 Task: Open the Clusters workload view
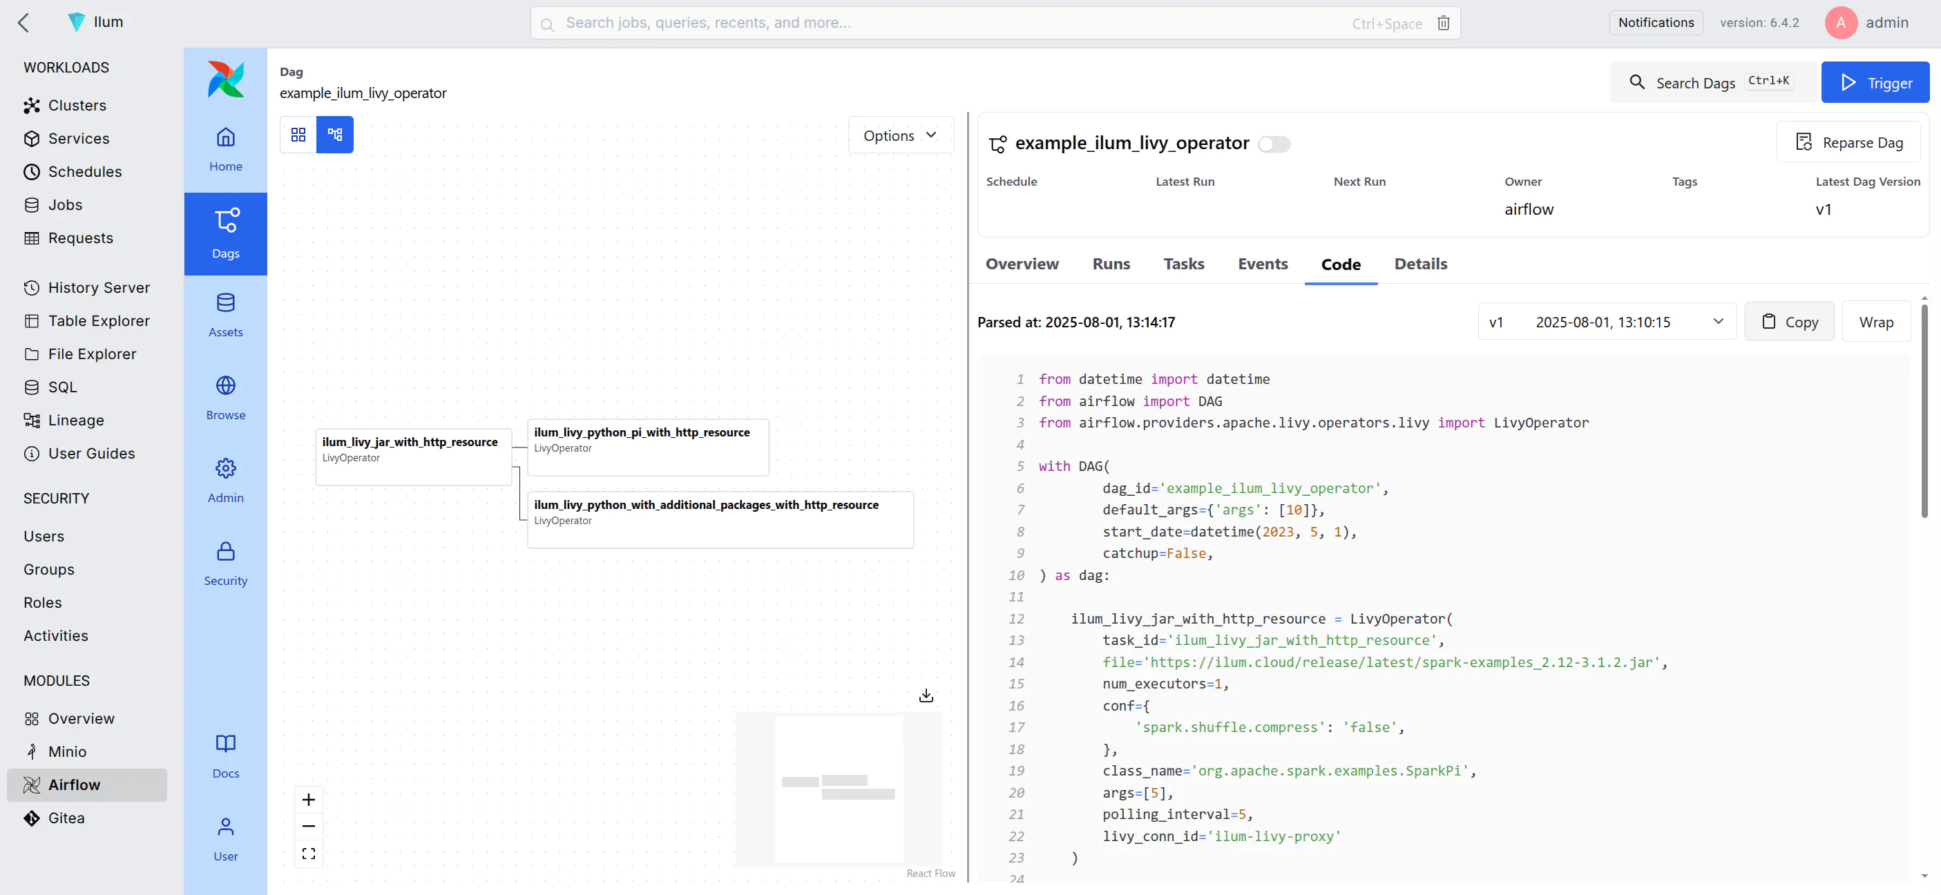point(77,106)
